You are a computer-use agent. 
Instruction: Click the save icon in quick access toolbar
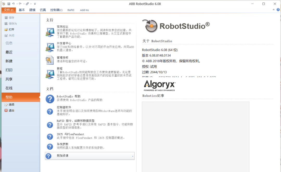point(9,4)
